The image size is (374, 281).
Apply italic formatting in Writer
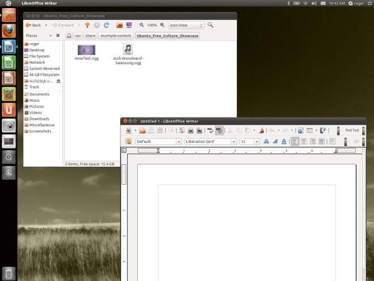point(276,142)
